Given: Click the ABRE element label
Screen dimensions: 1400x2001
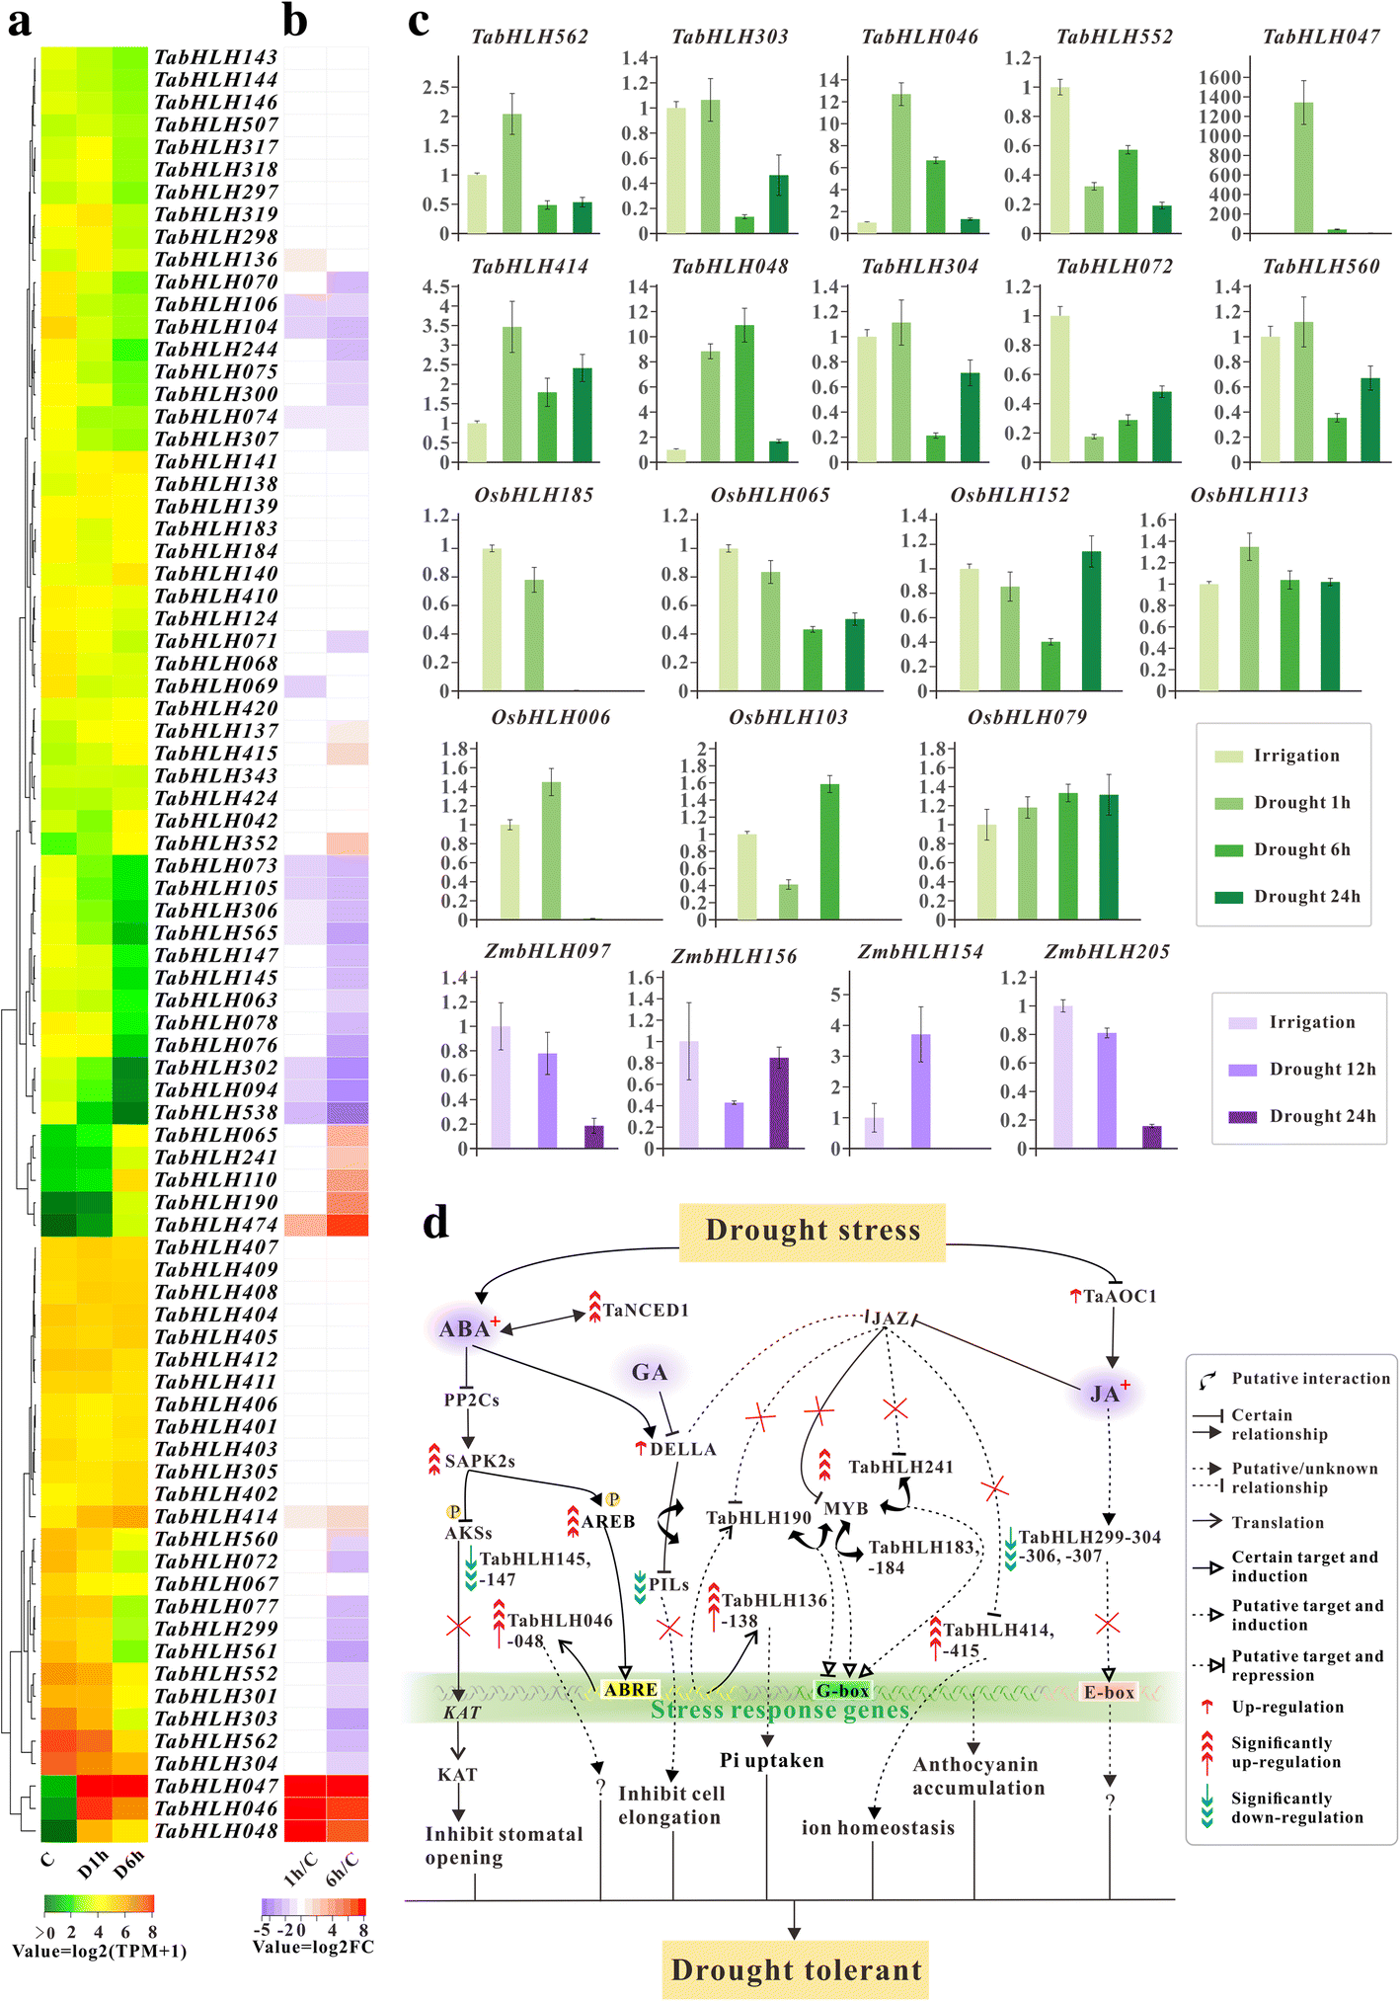Looking at the screenshot, I should click(631, 1690).
